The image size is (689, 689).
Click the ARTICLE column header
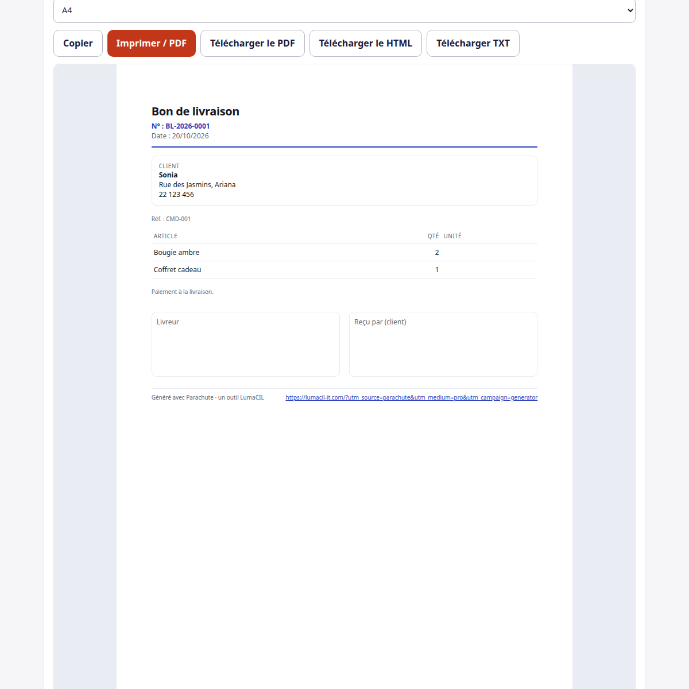point(165,236)
